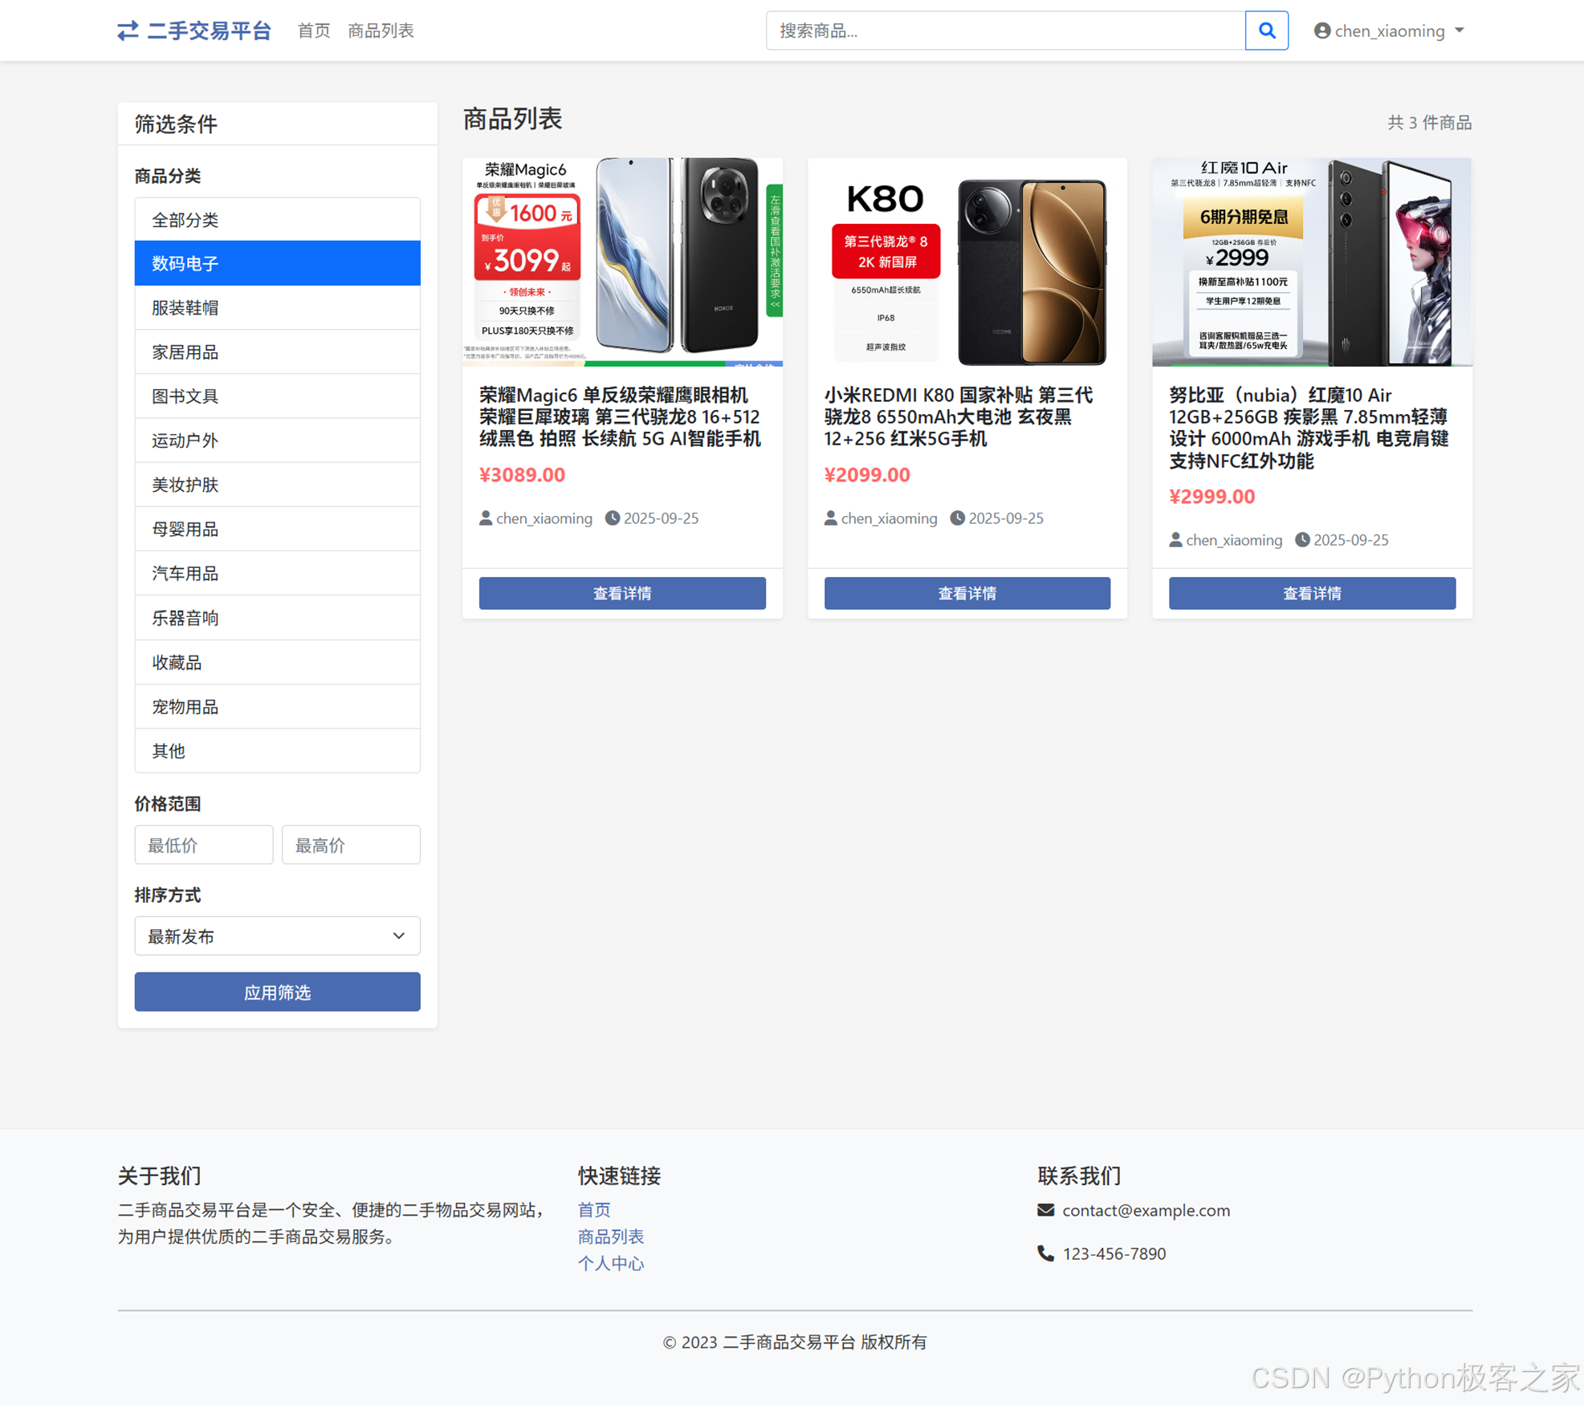
Task: Click clock icon on REDMI K80 card
Action: [x=957, y=518]
